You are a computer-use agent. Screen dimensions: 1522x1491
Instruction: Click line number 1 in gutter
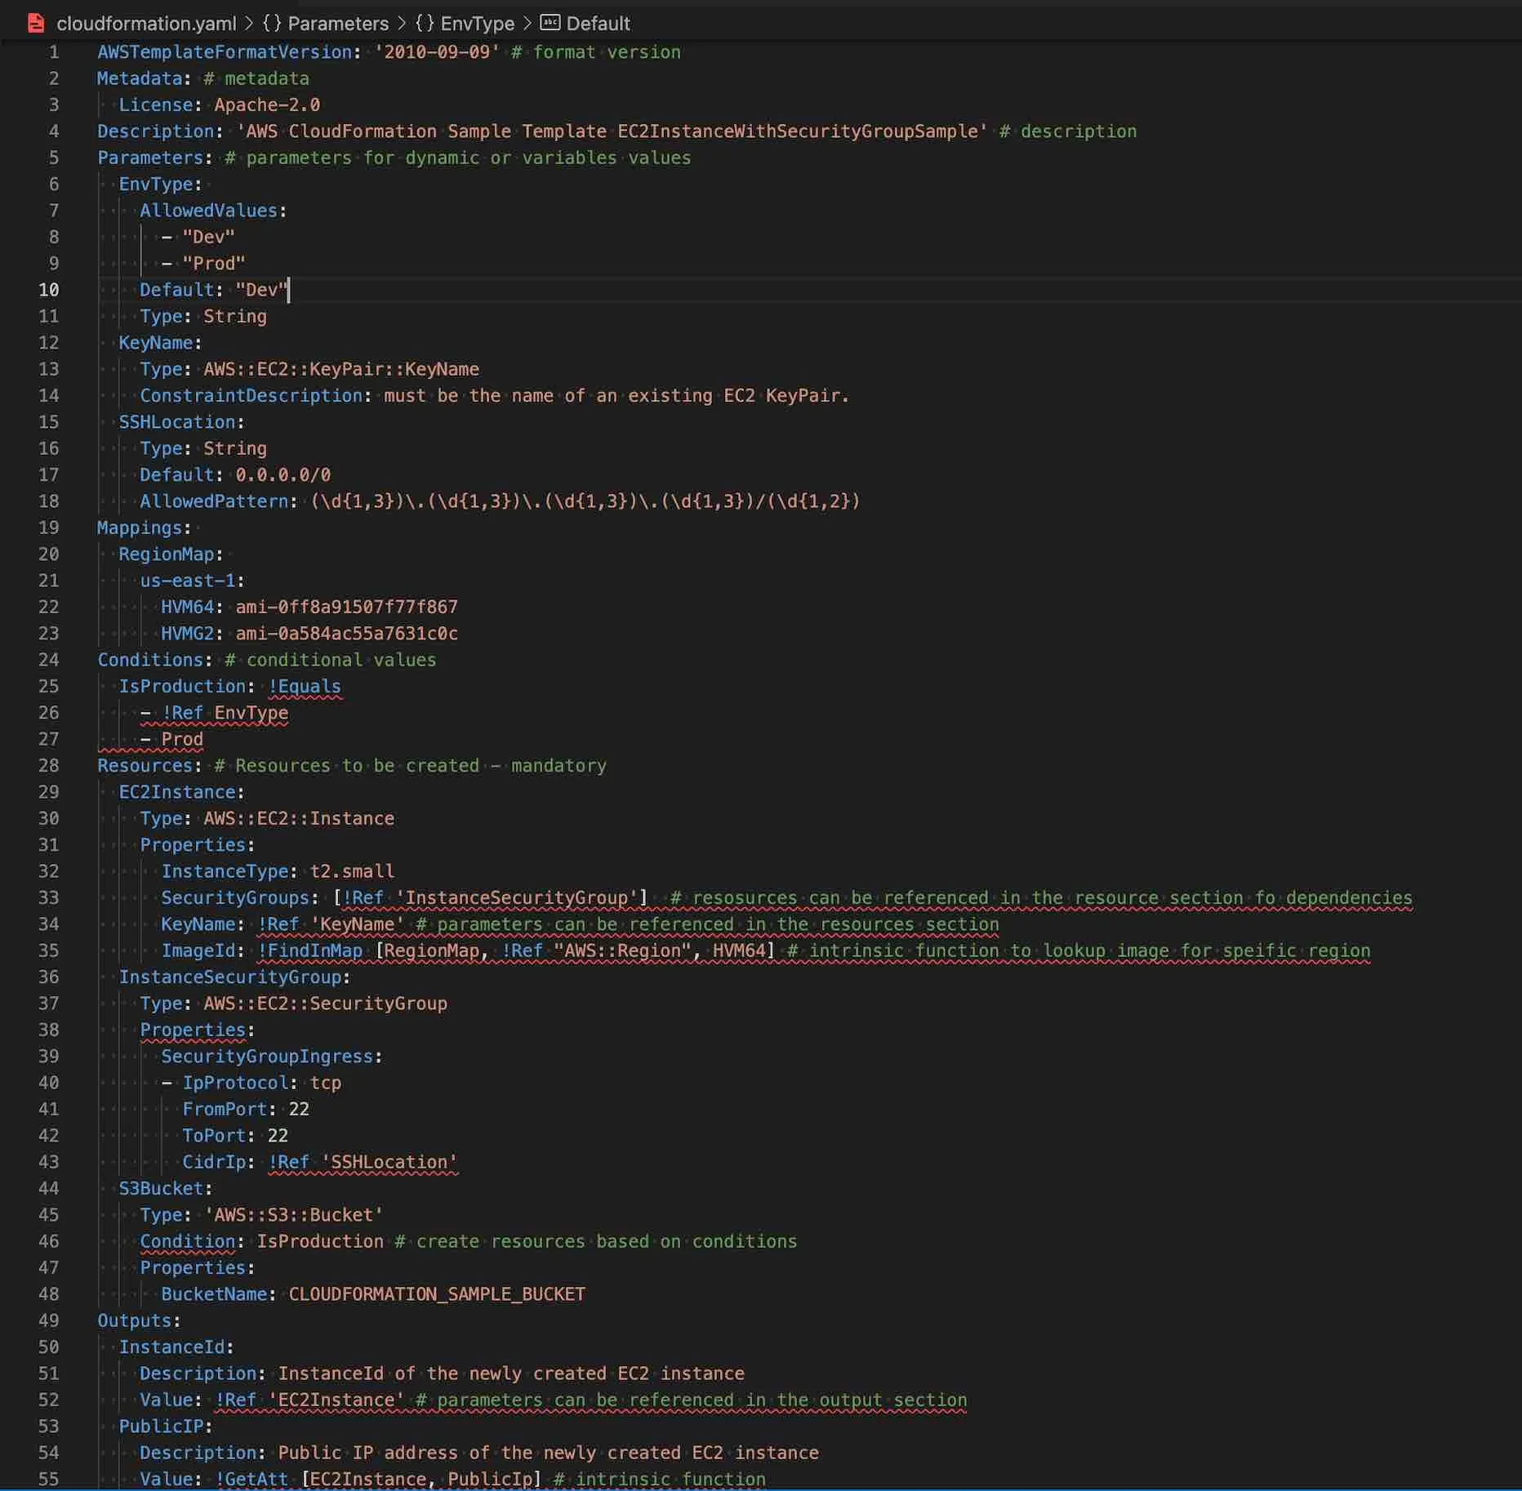(54, 52)
